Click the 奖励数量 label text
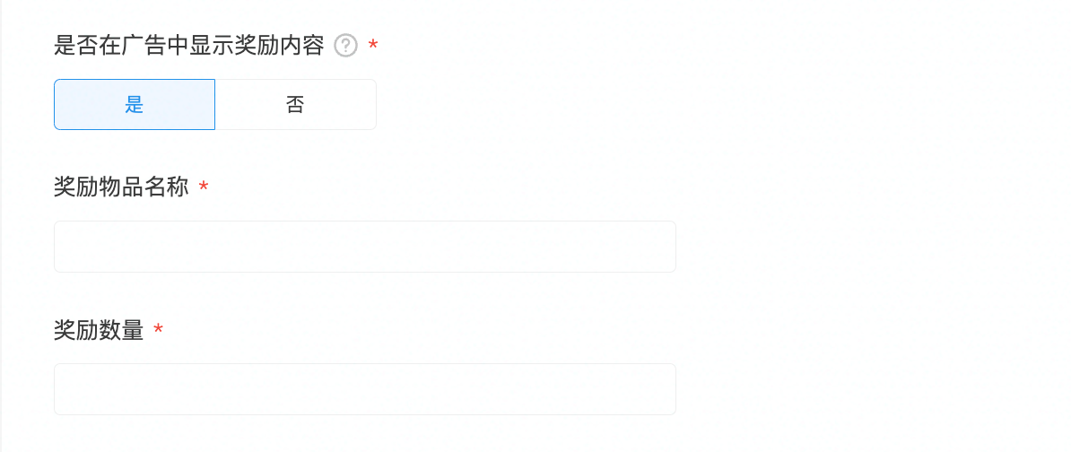 coord(99,330)
